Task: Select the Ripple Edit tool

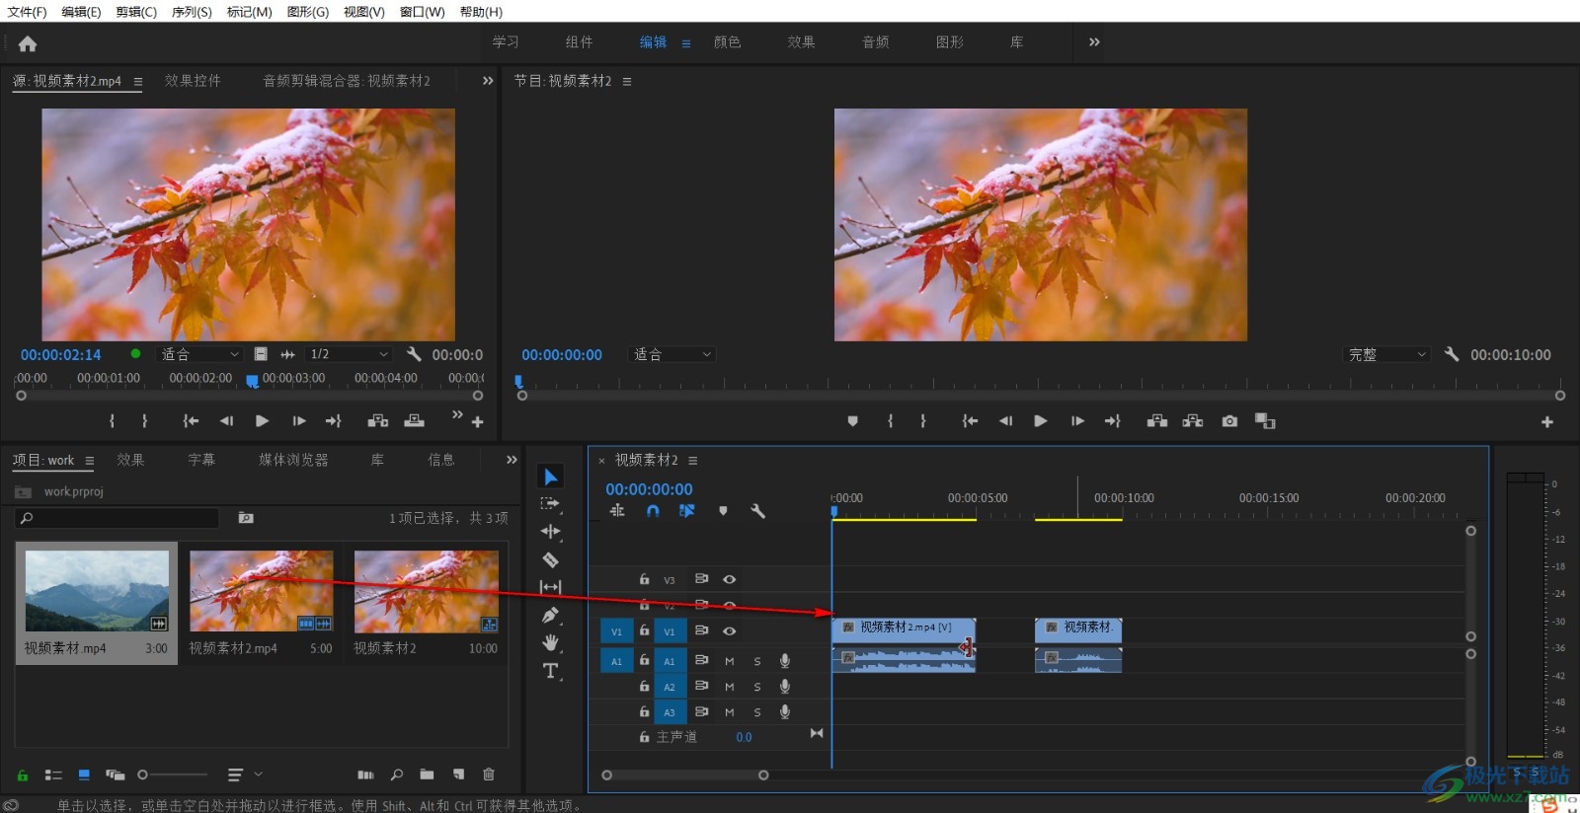Action: [x=550, y=531]
